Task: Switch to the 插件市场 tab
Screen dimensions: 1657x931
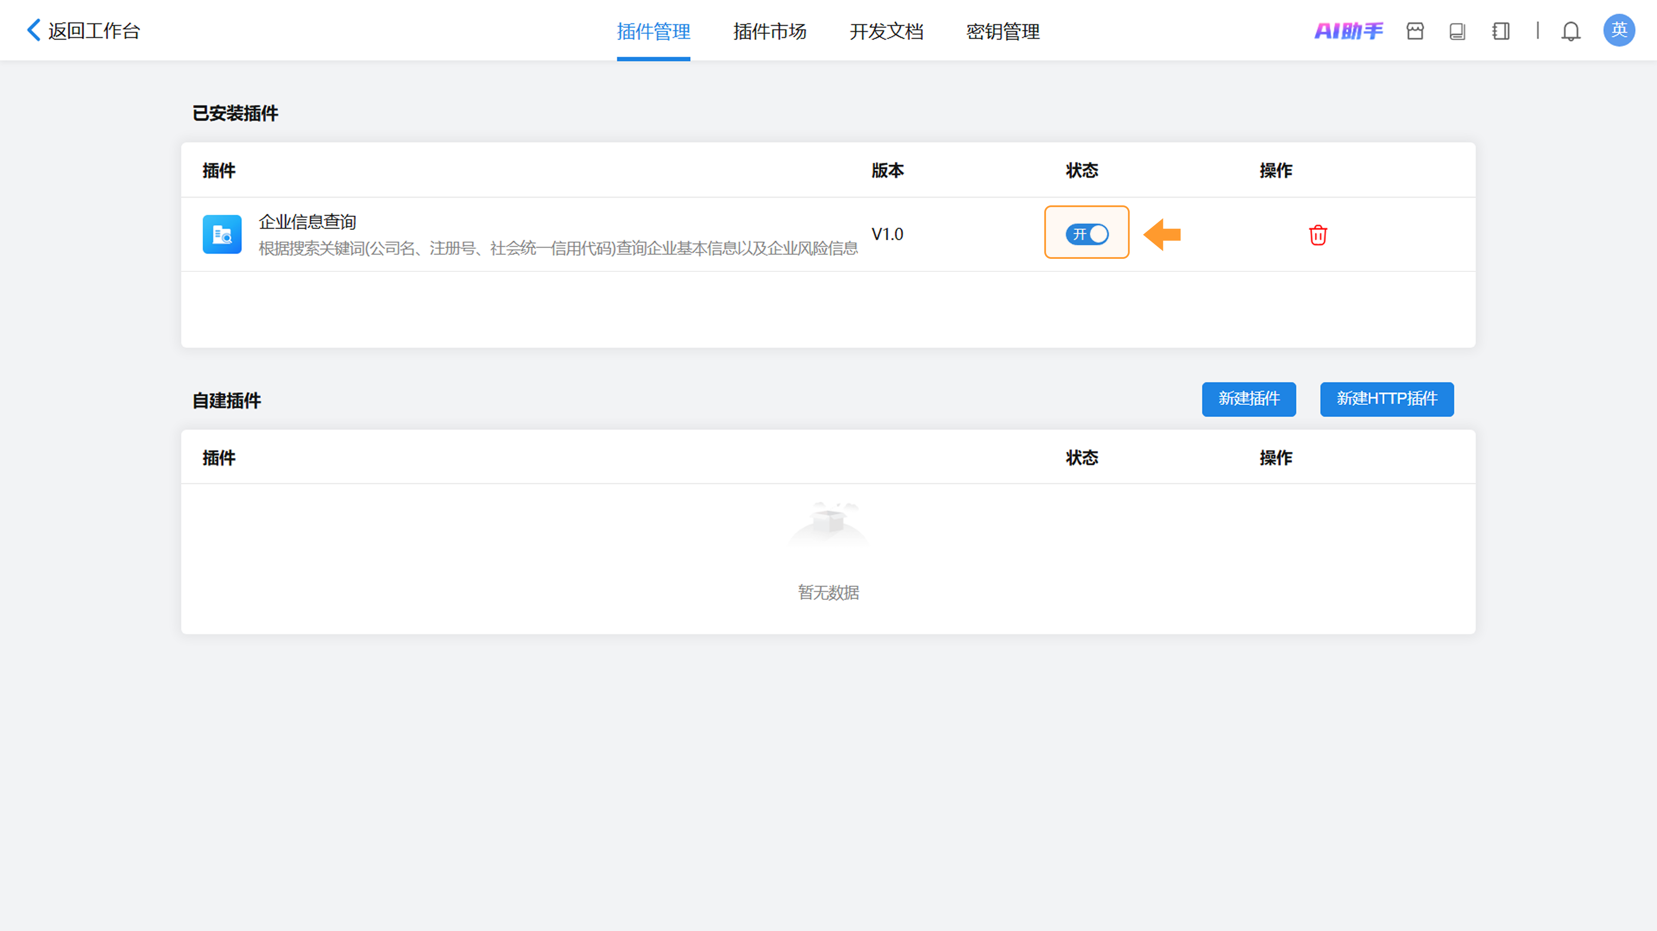Action: pos(770,31)
